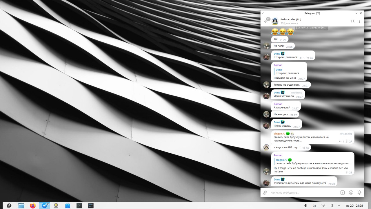This screenshot has width=371, height=209.
Task: Open the Bluetooth tray icon
Action: (x=332, y=206)
